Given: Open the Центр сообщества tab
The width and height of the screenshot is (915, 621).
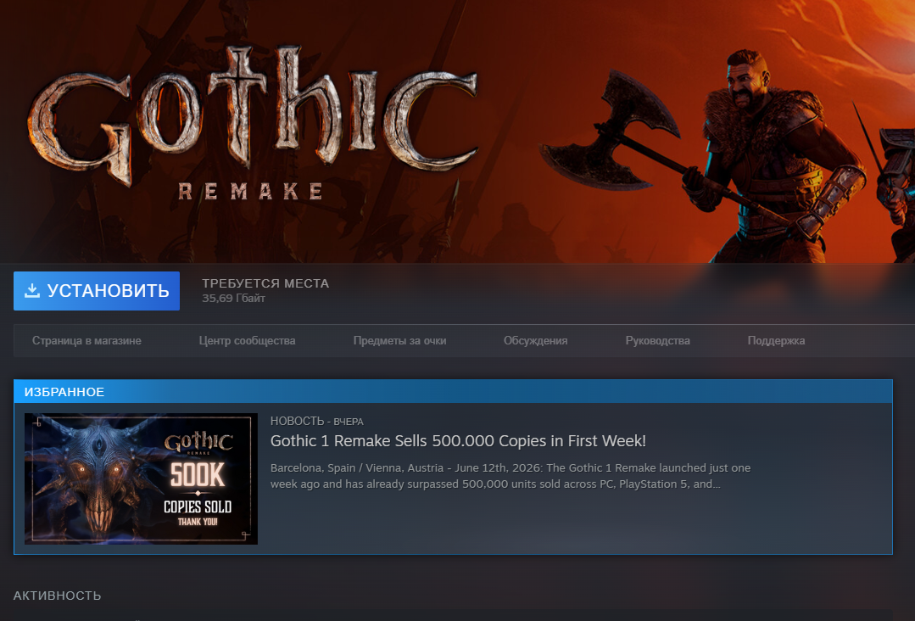Looking at the screenshot, I should tap(247, 341).
